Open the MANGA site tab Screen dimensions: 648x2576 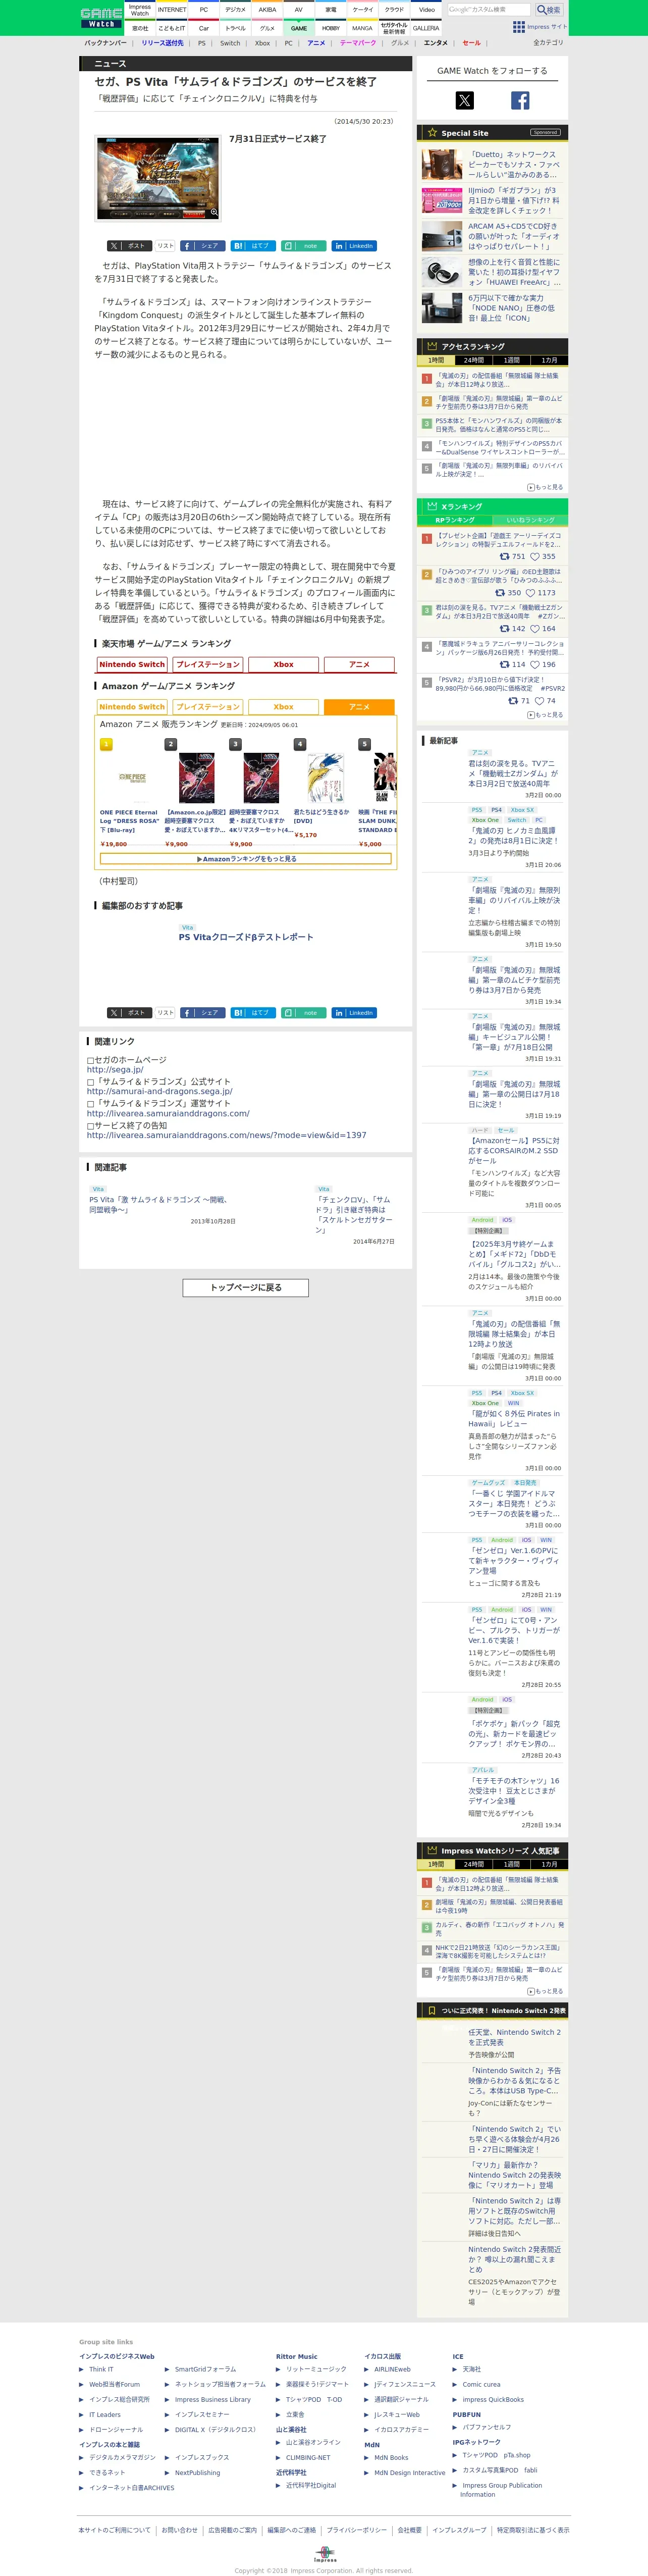362,28
